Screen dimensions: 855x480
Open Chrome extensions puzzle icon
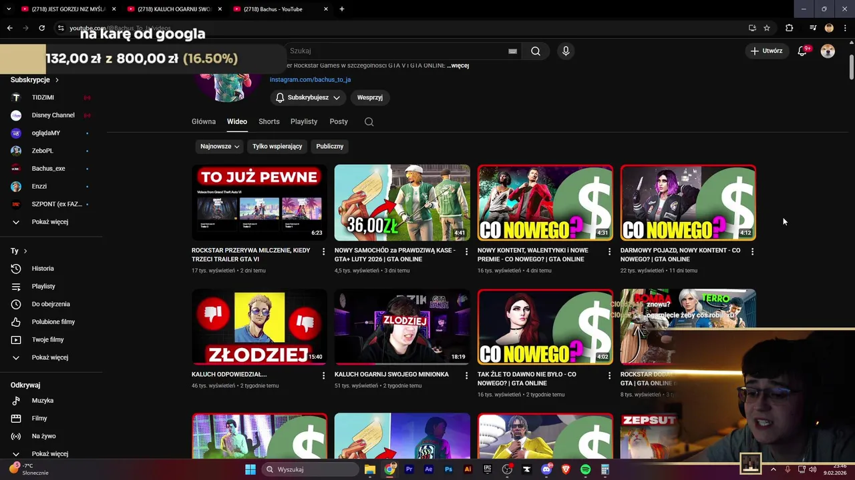pos(789,28)
